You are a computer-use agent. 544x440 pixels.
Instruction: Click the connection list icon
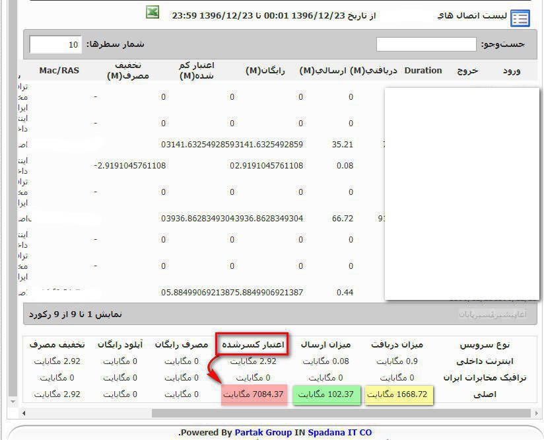point(520,18)
